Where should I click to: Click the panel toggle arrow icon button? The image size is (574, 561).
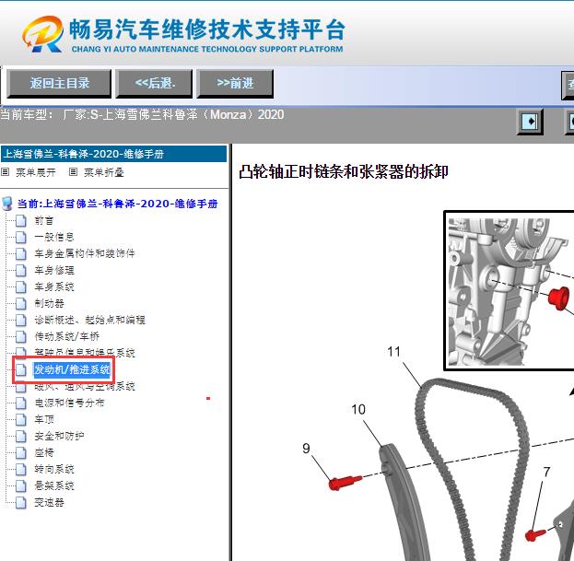[530, 121]
